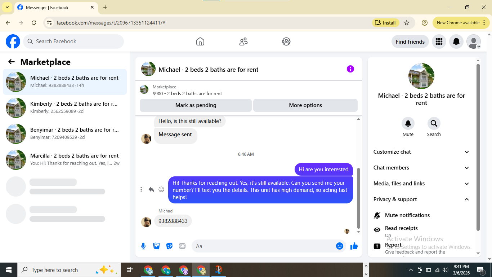Click More options button

(x=305, y=105)
